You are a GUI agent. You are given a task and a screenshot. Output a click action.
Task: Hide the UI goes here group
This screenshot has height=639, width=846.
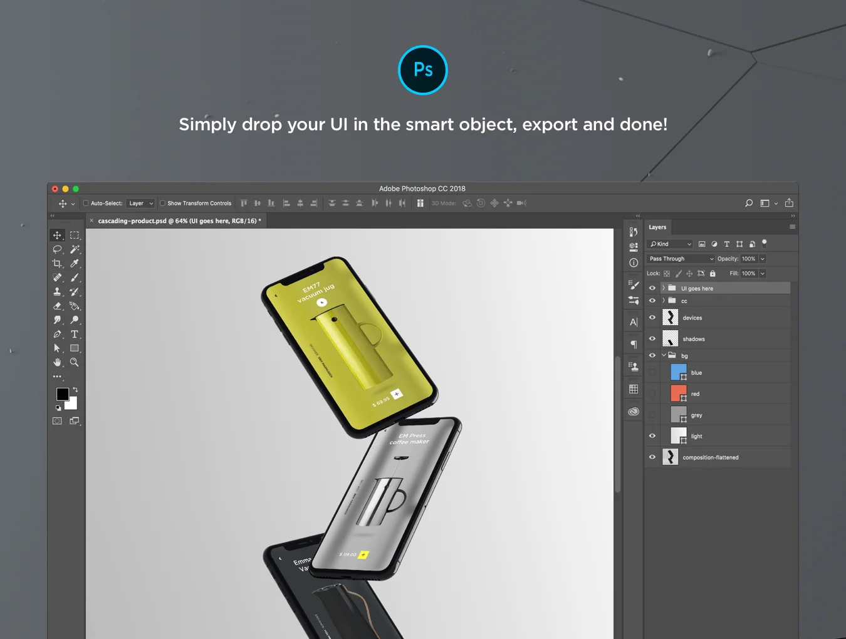(x=652, y=288)
